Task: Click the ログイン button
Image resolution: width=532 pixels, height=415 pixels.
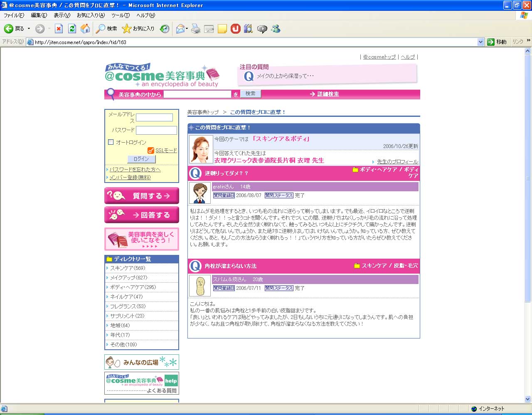Action: [141, 159]
